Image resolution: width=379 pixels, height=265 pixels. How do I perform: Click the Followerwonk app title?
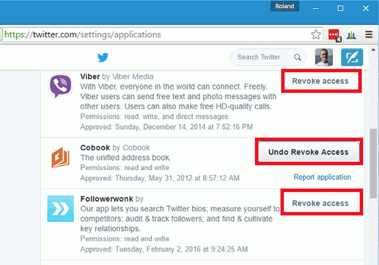[x=107, y=198]
